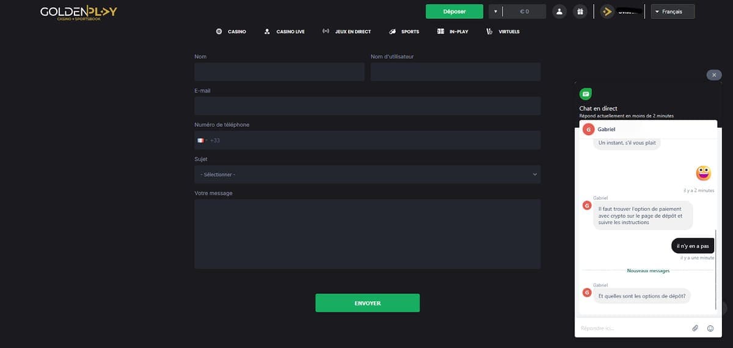Open the Français language dropdown

point(673,12)
